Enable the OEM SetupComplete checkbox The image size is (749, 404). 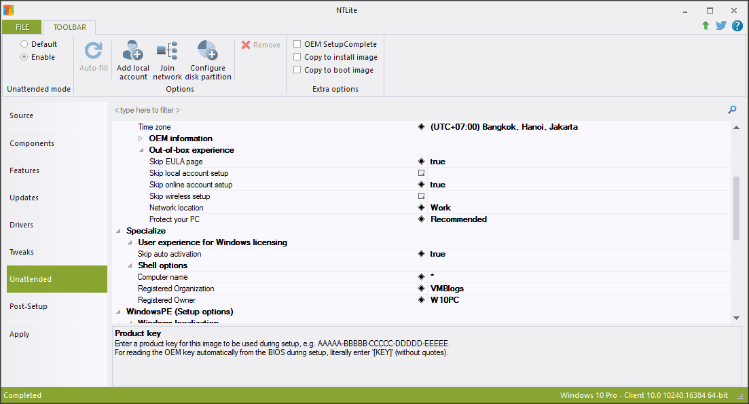click(297, 44)
